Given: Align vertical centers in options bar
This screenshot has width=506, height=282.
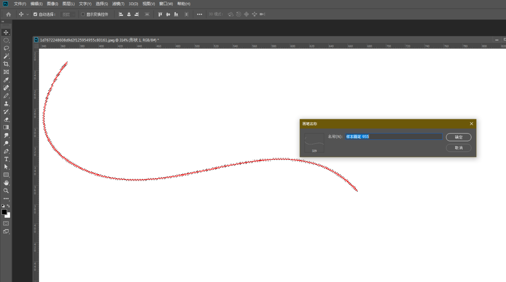Looking at the screenshot, I should tap(168, 14).
